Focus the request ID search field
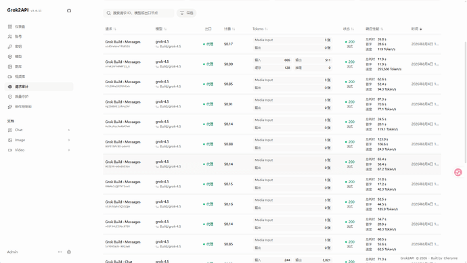 (139, 13)
